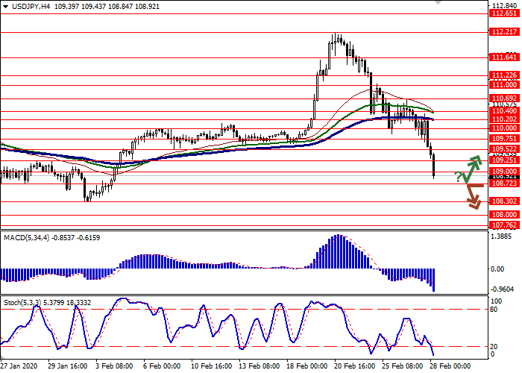
Task: Click the 108.723 price level label
Action: pos(504,184)
